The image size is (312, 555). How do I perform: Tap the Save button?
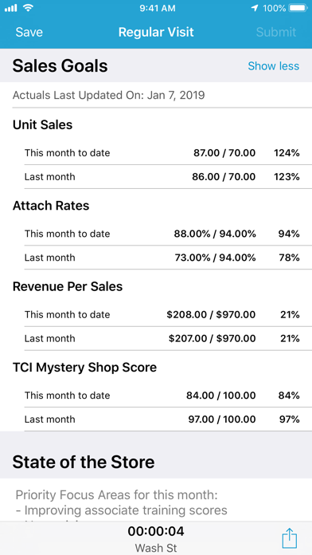pyautogui.click(x=29, y=32)
